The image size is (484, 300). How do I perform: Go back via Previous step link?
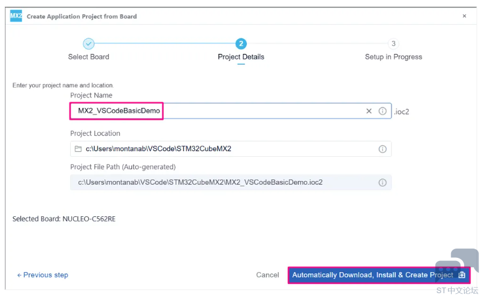click(43, 275)
